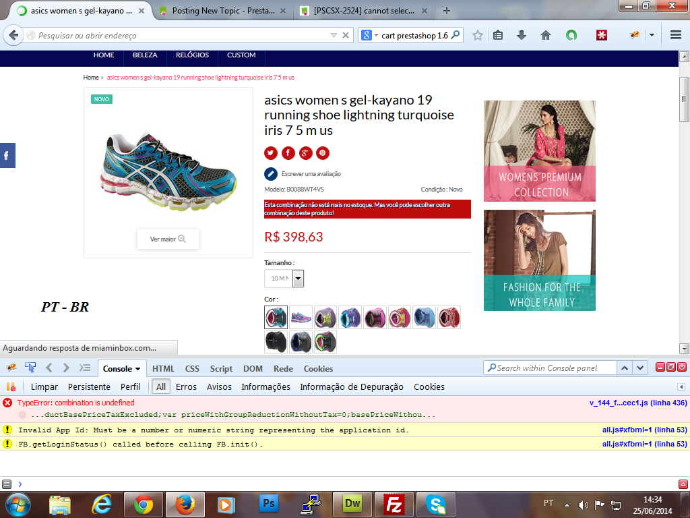Open FileZilla from taskbar

click(394, 505)
